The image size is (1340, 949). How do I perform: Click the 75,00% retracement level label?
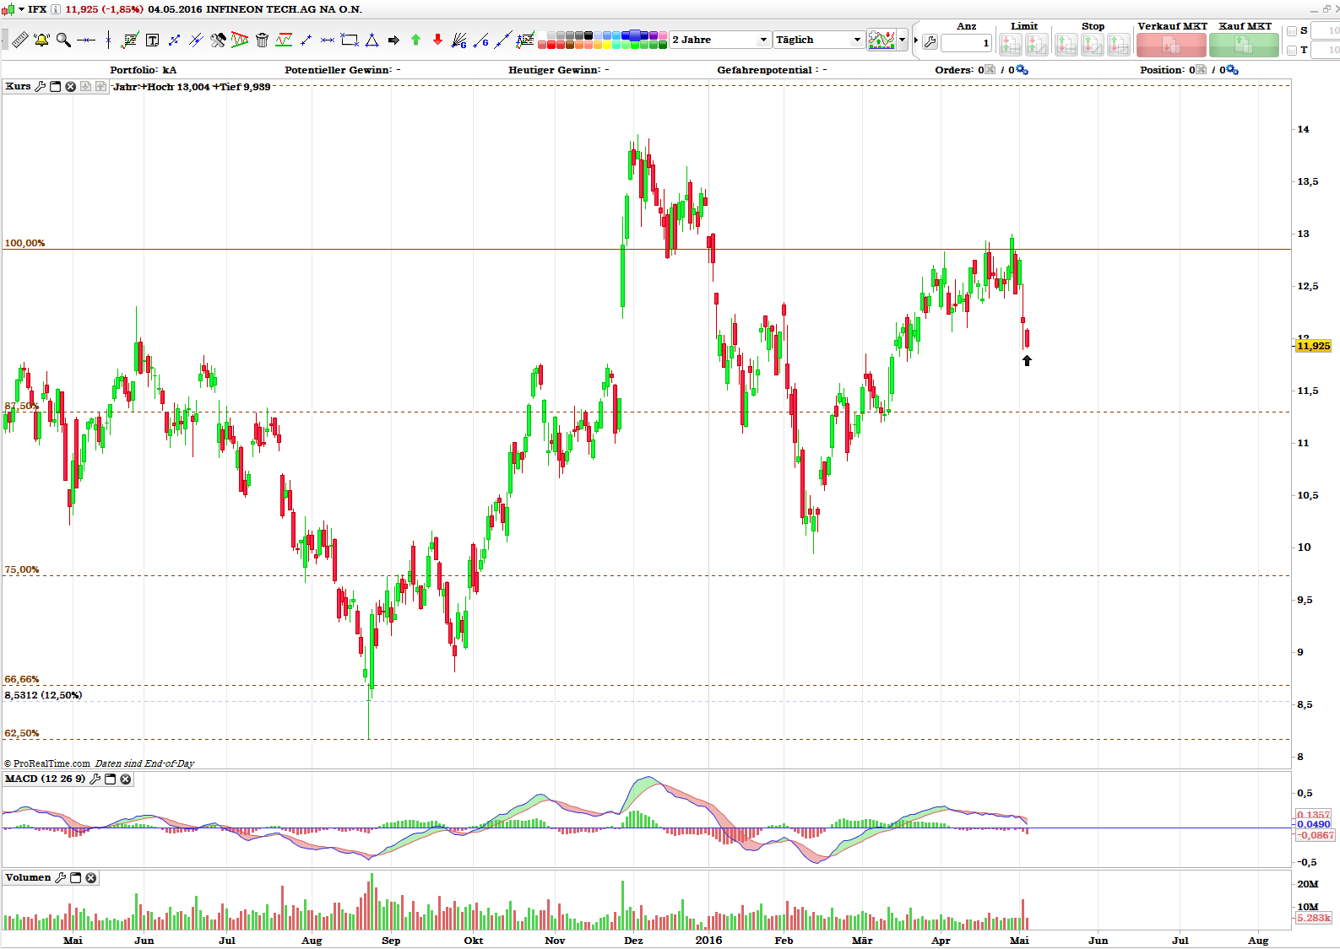(x=22, y=569)
